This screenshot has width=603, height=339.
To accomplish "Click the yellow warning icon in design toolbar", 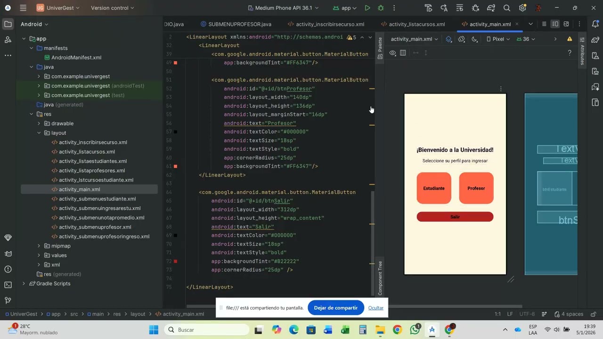I will pos(570,39).
